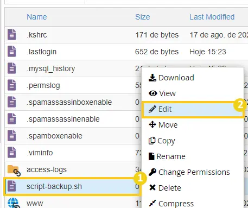The image size is (248, 208).
Task: Click the Download arrow icon in context menu
Action: 152,78
